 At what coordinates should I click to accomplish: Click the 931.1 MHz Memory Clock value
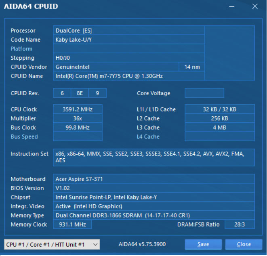coord(73,225)
